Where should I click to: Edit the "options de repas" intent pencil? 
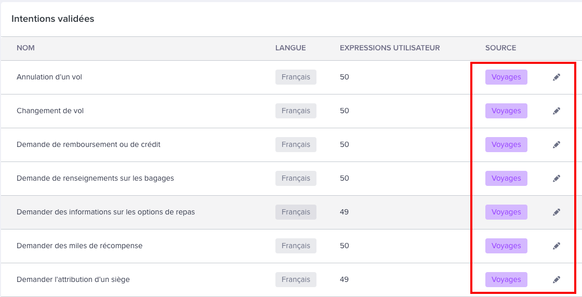click(557, 212)
